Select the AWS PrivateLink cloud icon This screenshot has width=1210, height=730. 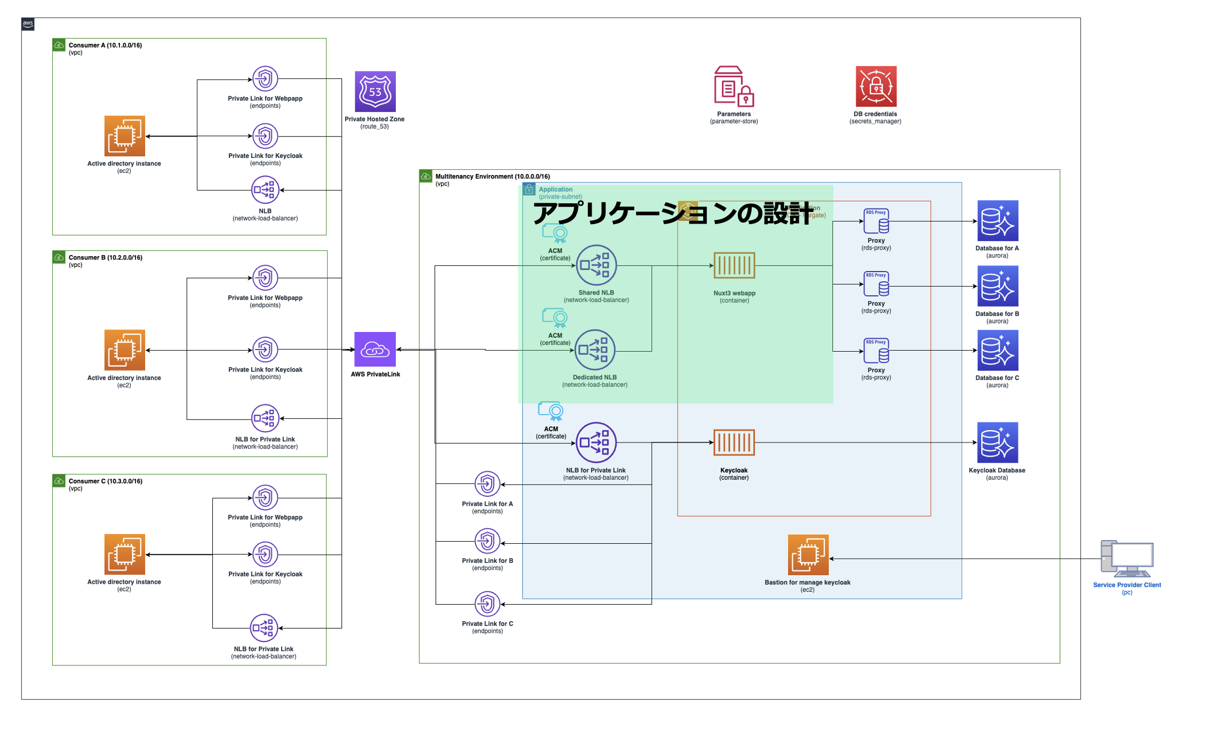pyautogui.click(x=375, y=350)
